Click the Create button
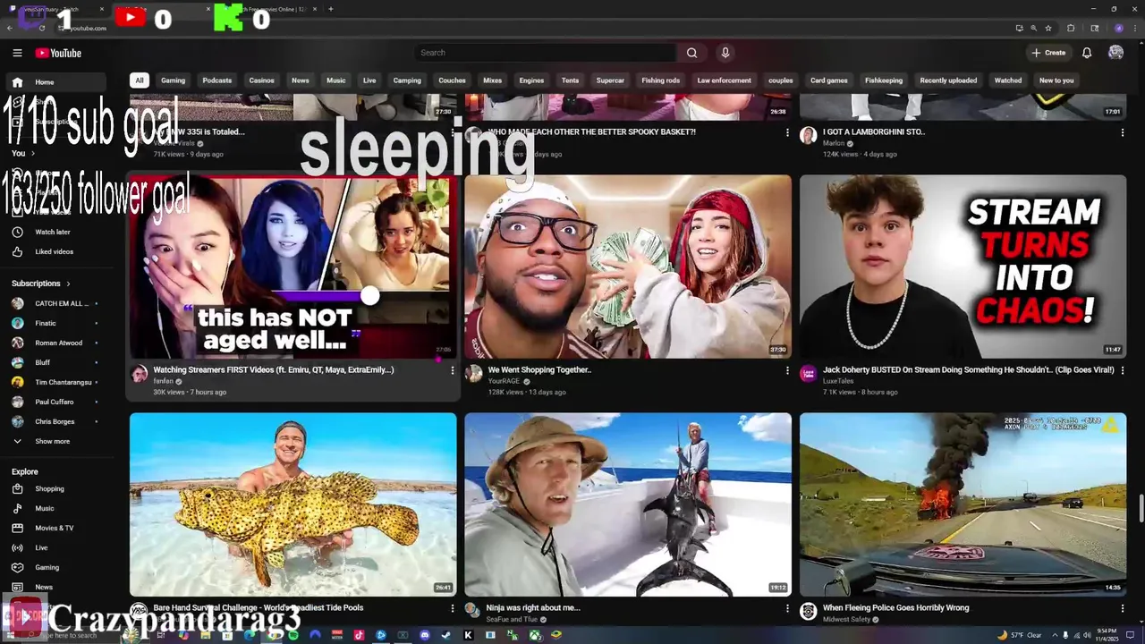The image size is (1145, 644). coord(1048,53)
